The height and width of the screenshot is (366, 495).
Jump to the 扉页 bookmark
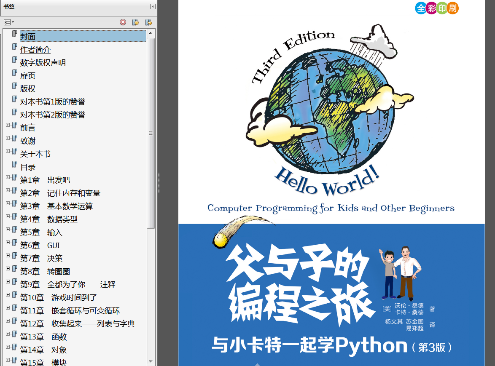click(x=28, y=76)
